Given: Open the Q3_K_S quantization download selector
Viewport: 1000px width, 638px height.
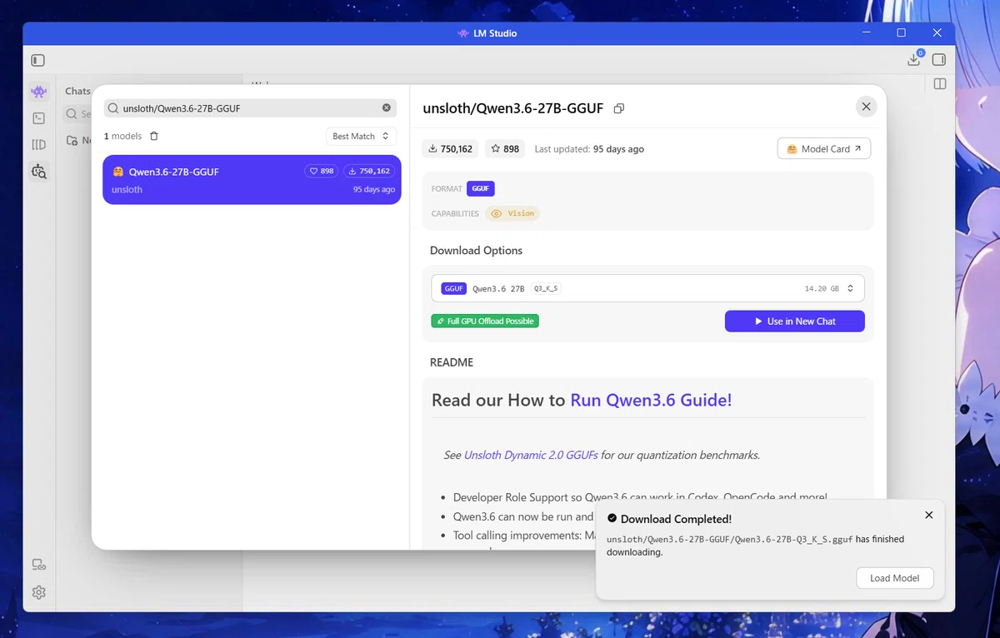Looking at the screenshot, I should (x=647, y=288).
